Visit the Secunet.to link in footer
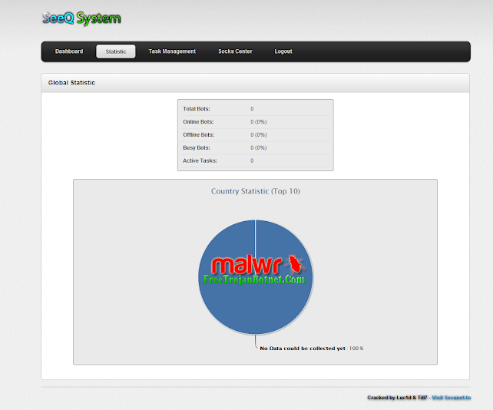 (x=452, y=398)
